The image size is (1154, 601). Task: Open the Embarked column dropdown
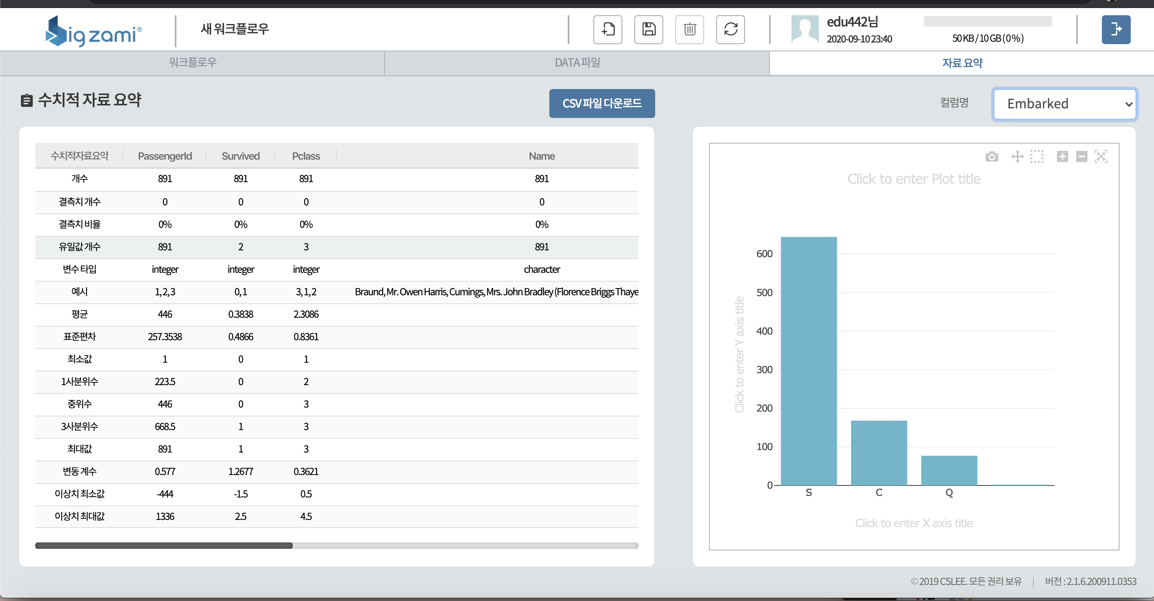(x=1065, y=104)
